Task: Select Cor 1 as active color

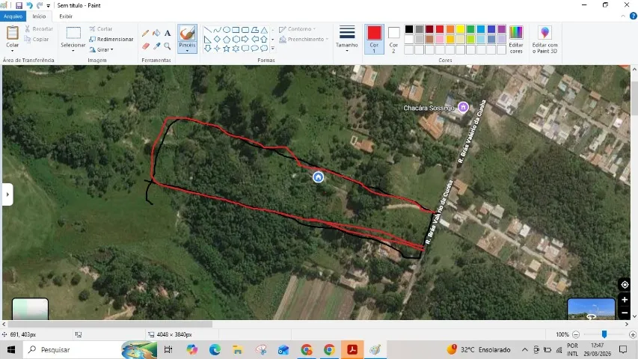Action: (x=374, y=39)
